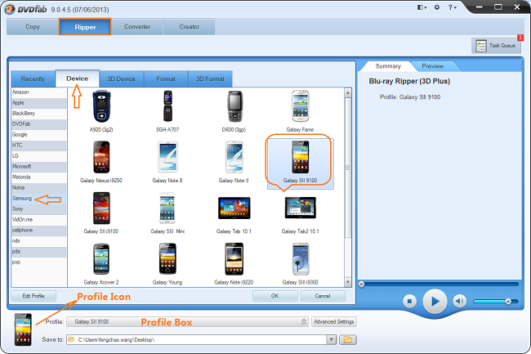Collapse the Profile box chevron
Viewport: 531px width, 354px height.
pyautogui.click(x=304, y=321)
